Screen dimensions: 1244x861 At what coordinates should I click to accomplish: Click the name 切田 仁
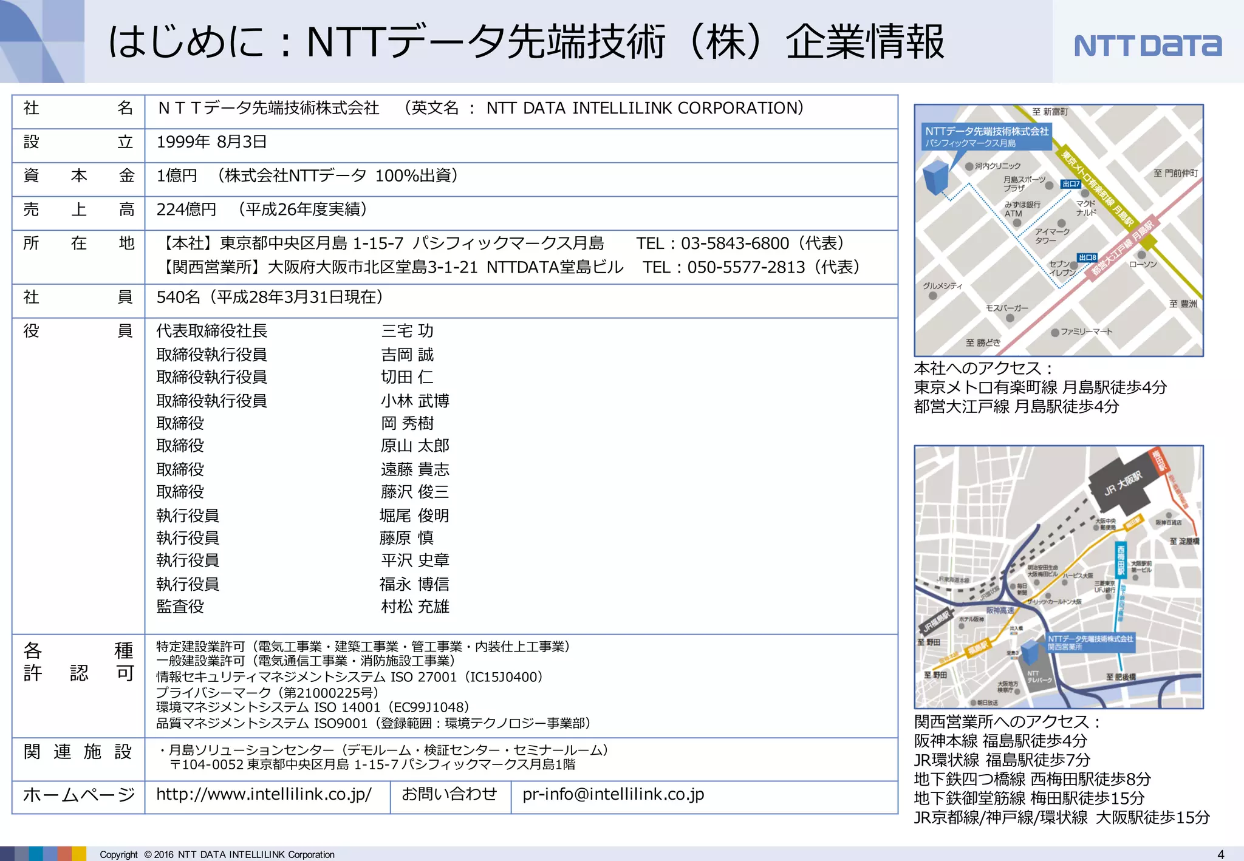coord(407,377)
